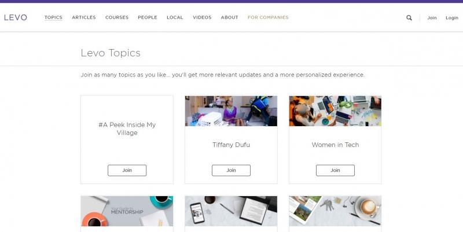Join the Women in Tech topic
The image size is (463, 232).
point(335,170)
